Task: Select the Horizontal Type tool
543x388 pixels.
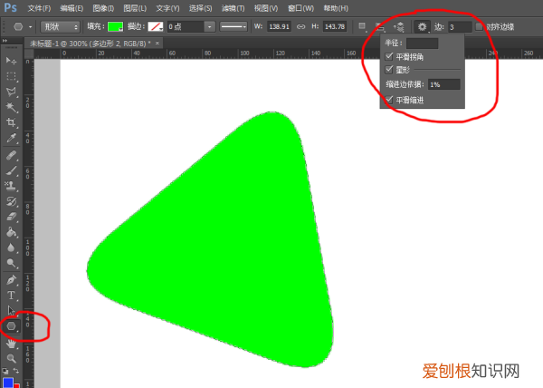Action: [12, 295]
